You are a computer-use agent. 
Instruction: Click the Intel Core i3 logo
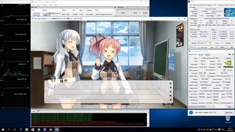(229, 12)
